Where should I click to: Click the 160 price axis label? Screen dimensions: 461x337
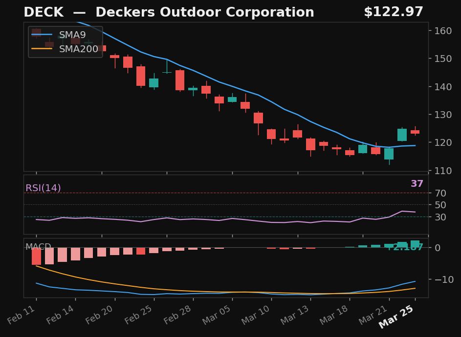tap(443, 31)
